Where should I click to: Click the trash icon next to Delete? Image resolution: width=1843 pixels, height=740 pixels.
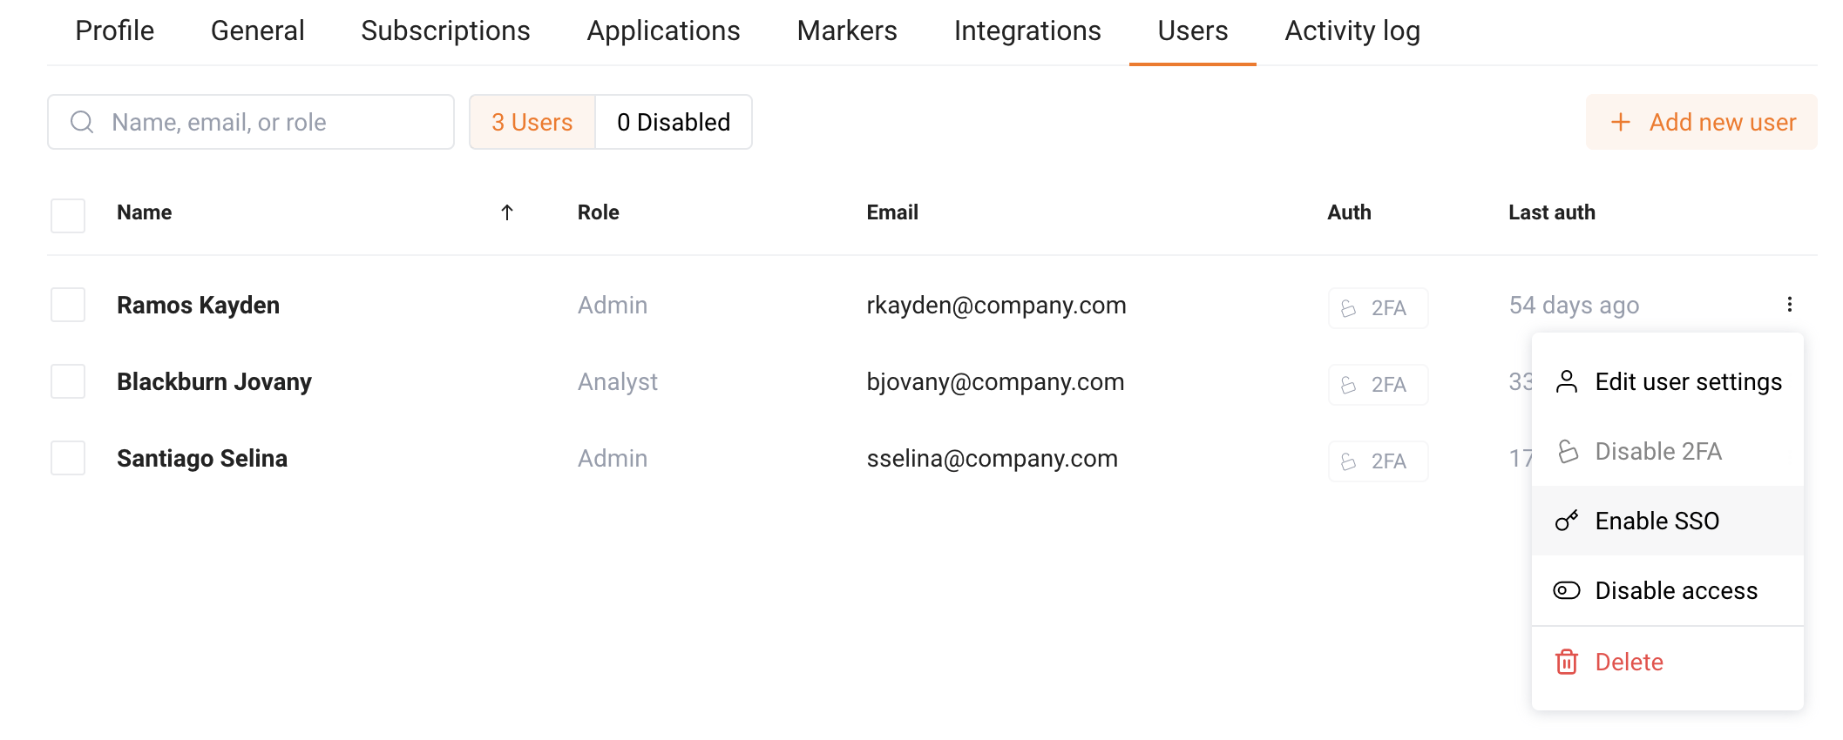click(1566, 662)
